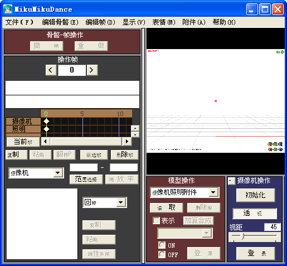287x266 pixels.
Task: Click the red center marker in 3D viewport
Action: tap(216, 101)
